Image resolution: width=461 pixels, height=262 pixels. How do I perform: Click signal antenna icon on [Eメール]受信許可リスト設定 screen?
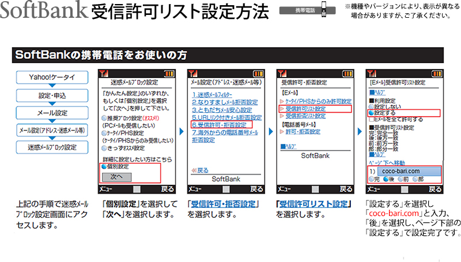pos(372,74)
